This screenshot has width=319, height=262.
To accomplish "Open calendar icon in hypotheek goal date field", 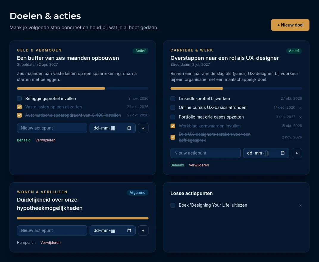I will pos(129,230).
